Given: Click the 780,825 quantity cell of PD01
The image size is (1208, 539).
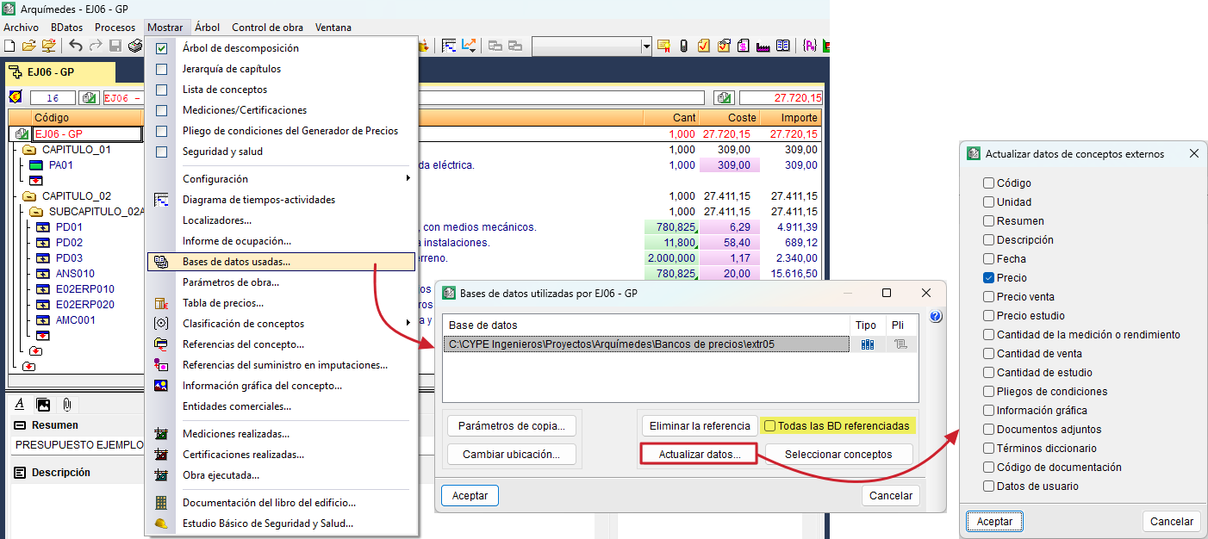Looking at the screenshot, I should click(671, 227).
